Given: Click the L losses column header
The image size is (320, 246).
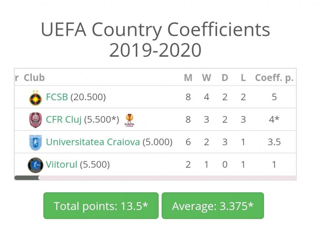Looking at the screenshot, I should pyautogui.click(x=243, y=78).
